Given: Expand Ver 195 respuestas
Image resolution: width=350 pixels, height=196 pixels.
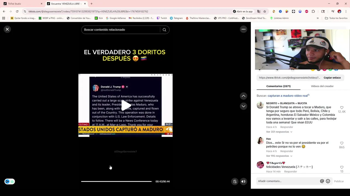Looking at the screenshot, I should tap(279, 156).
